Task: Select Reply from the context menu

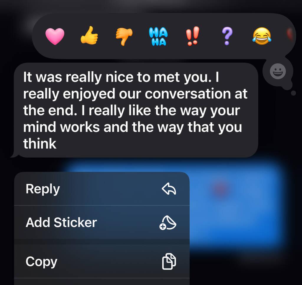Action: pos(102,189)
